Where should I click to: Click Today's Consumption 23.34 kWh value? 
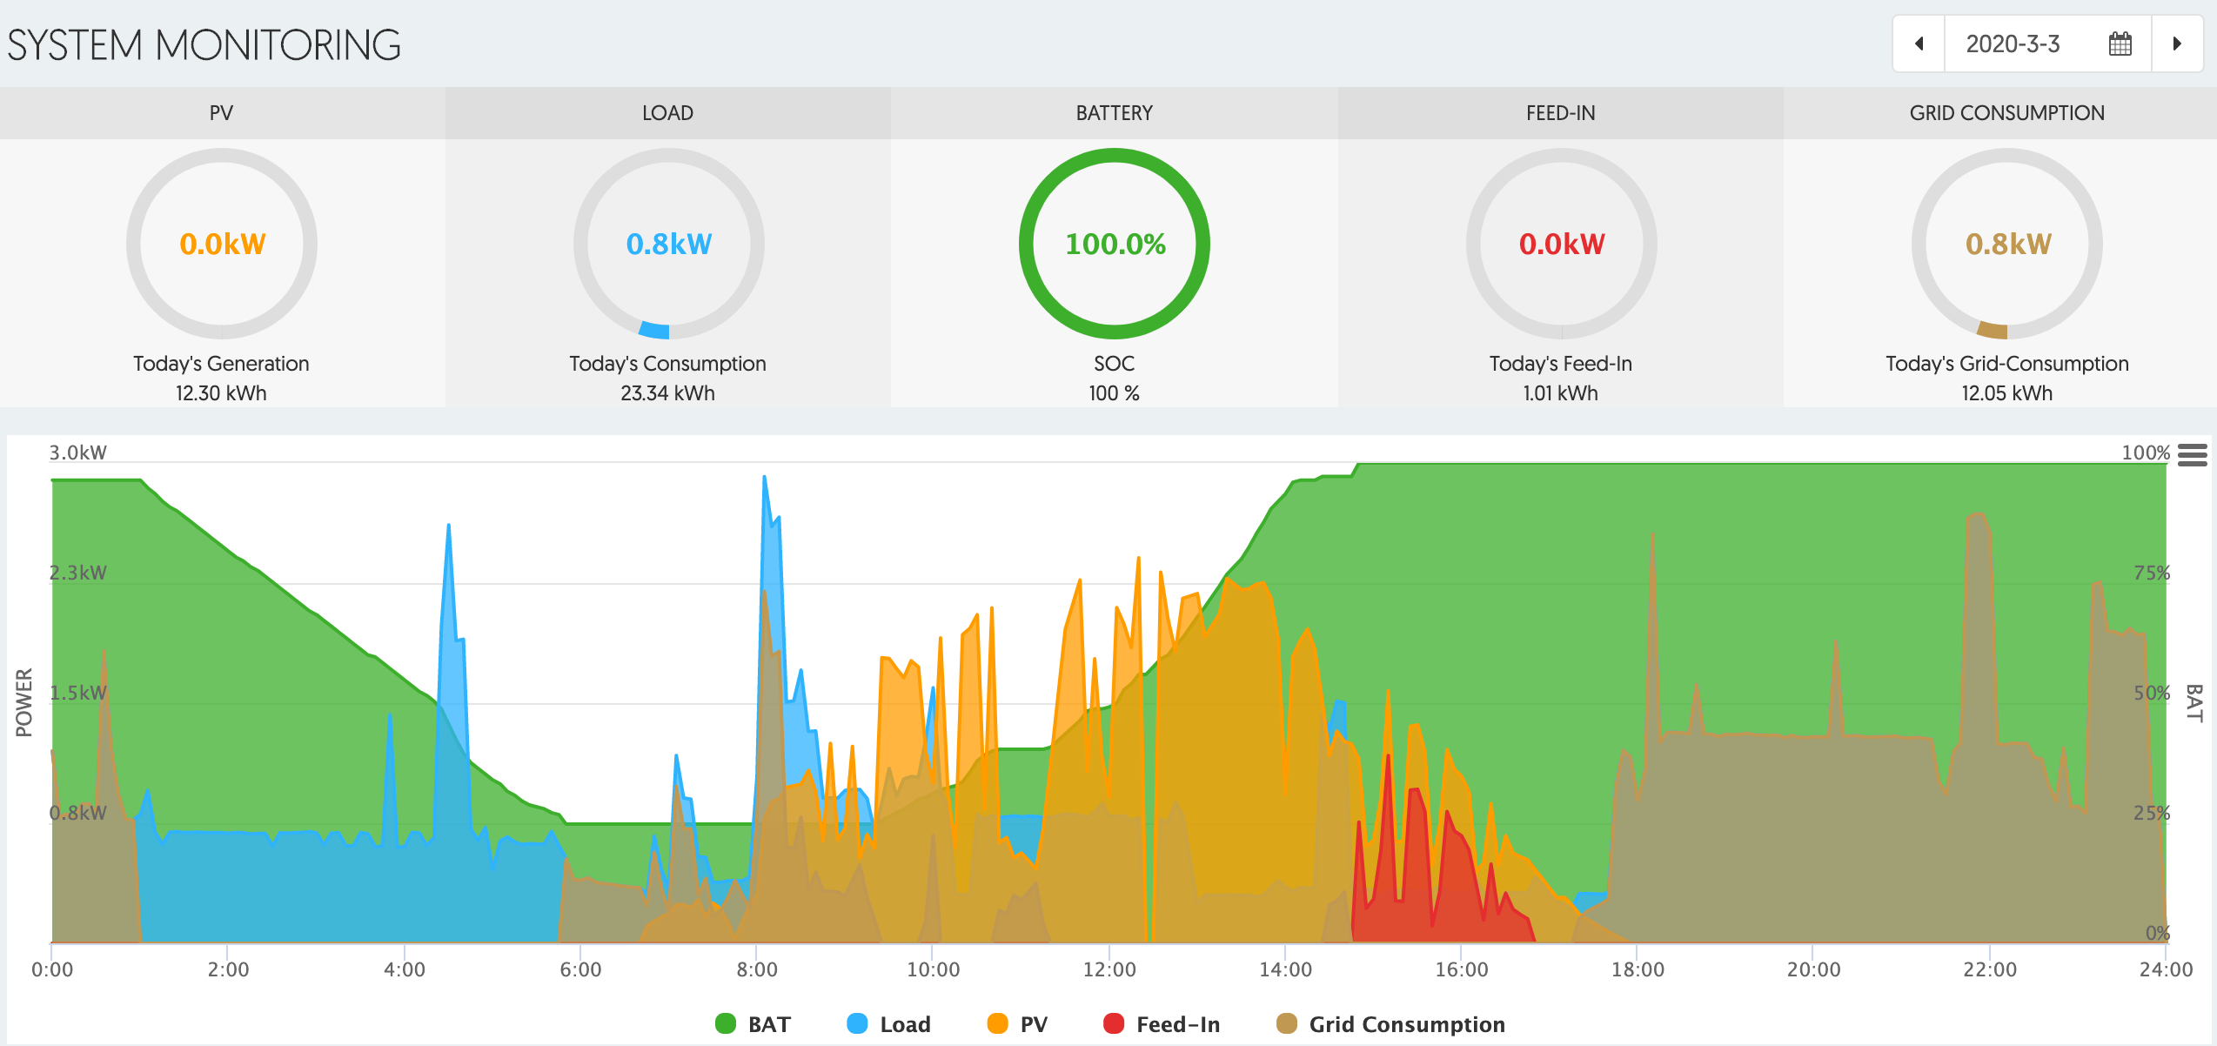[667, 393]
